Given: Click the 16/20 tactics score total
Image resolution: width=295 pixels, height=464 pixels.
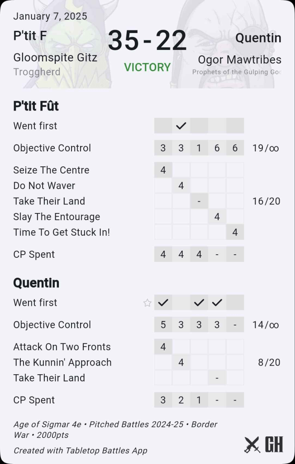Looking at the screenshot, I should coord(266,201).
